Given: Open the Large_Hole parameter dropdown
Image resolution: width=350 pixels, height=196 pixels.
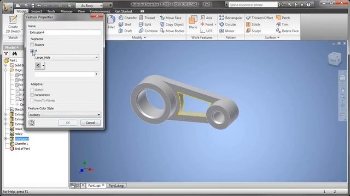Looking at the screenshot, I should coord(67,57).
